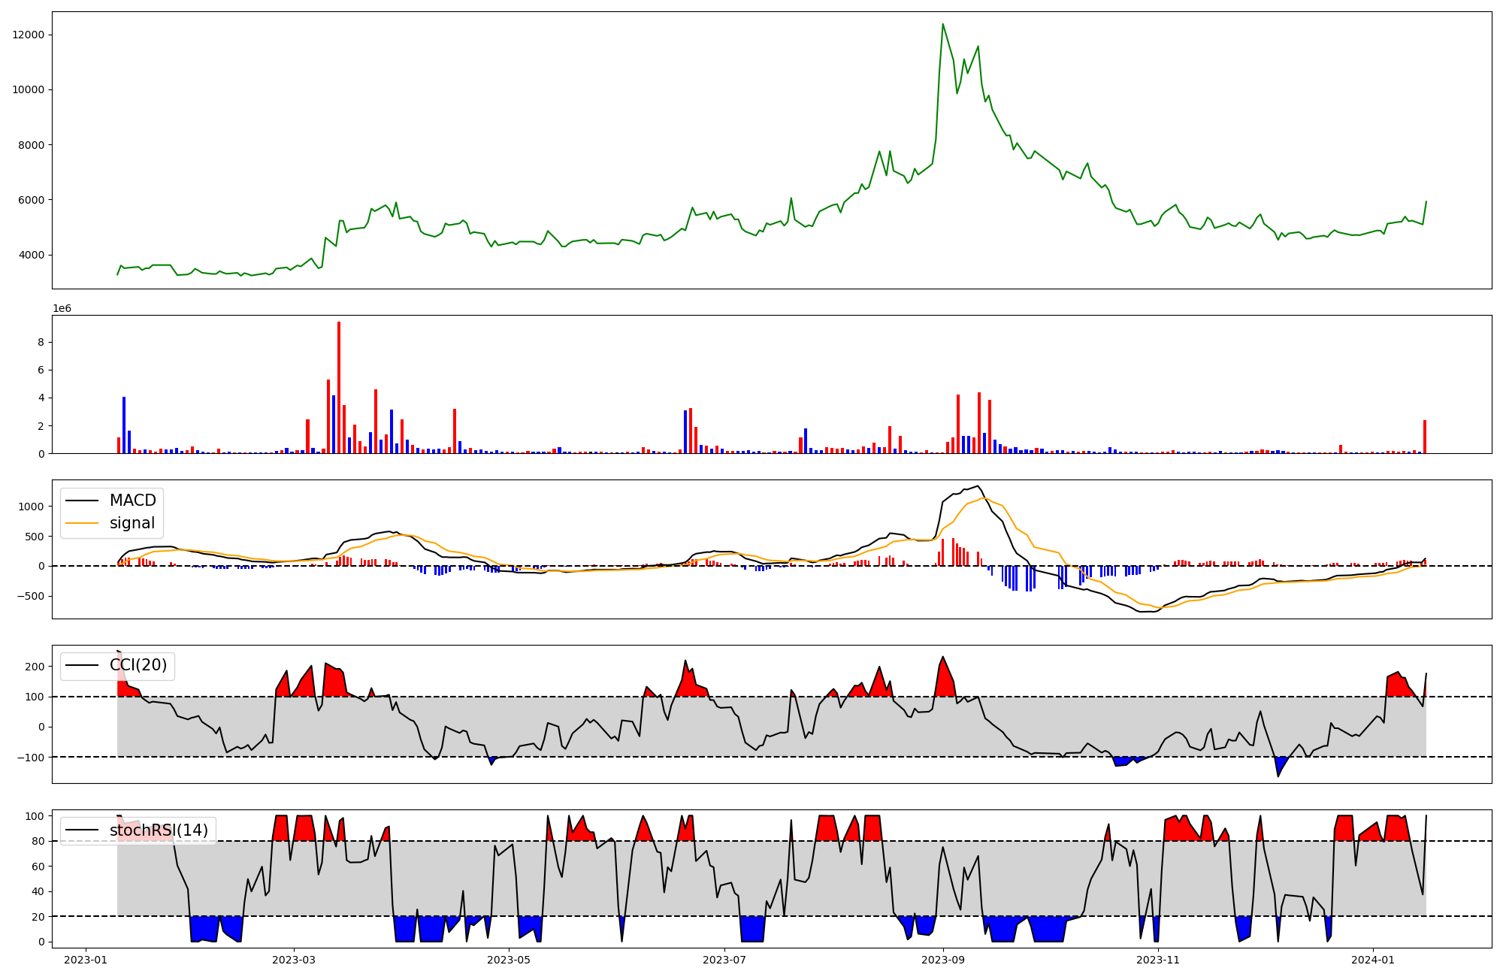Viewport: 1503px width, 977px height.
Task: Click the 12000 price axis label
Action: (29, 35)
